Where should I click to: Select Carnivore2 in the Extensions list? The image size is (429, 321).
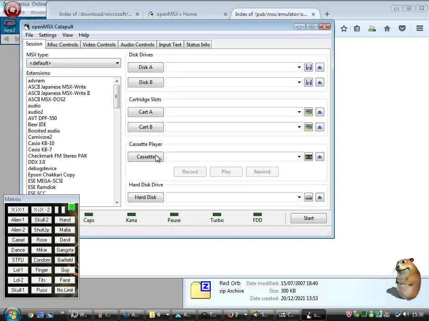coord(40,137)
